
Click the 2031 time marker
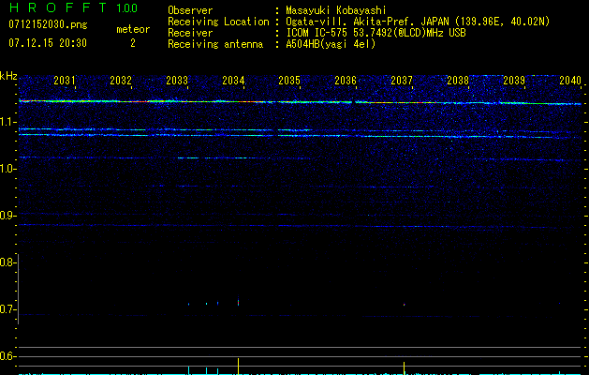click(65, 81)
